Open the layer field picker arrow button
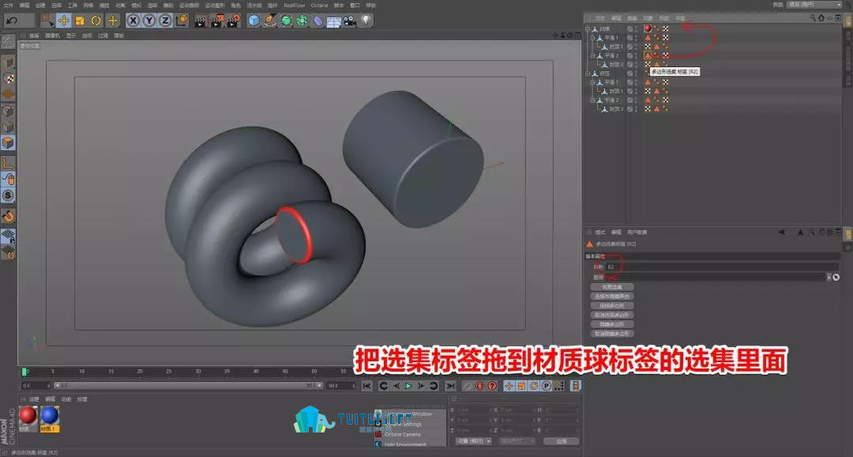The image size is (853, 457). [x=829, y=278]
